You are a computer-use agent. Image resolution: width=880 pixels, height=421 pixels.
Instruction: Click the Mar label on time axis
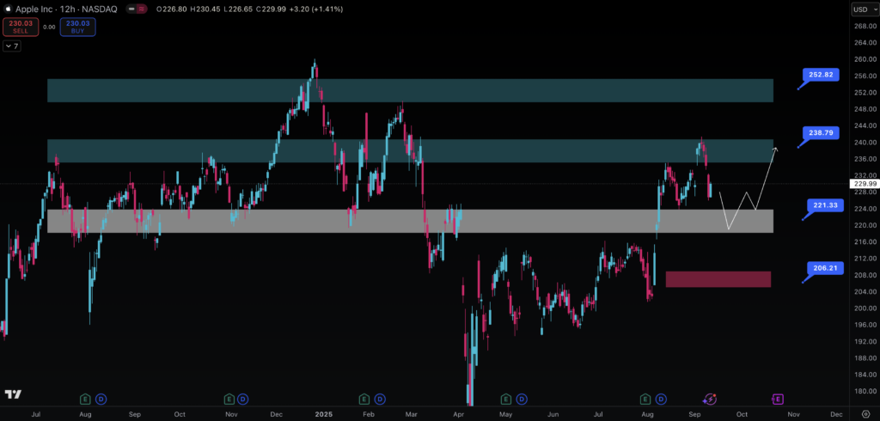tap(412, 414)
